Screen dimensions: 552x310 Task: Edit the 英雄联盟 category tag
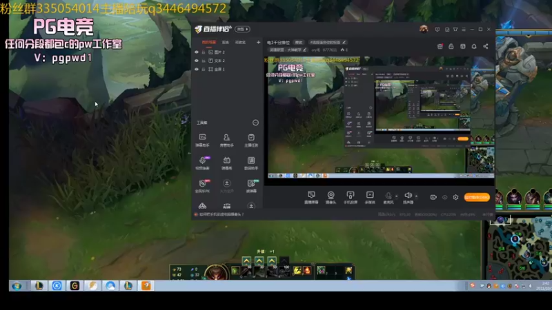pyautogui.click(x=288, y=50)
